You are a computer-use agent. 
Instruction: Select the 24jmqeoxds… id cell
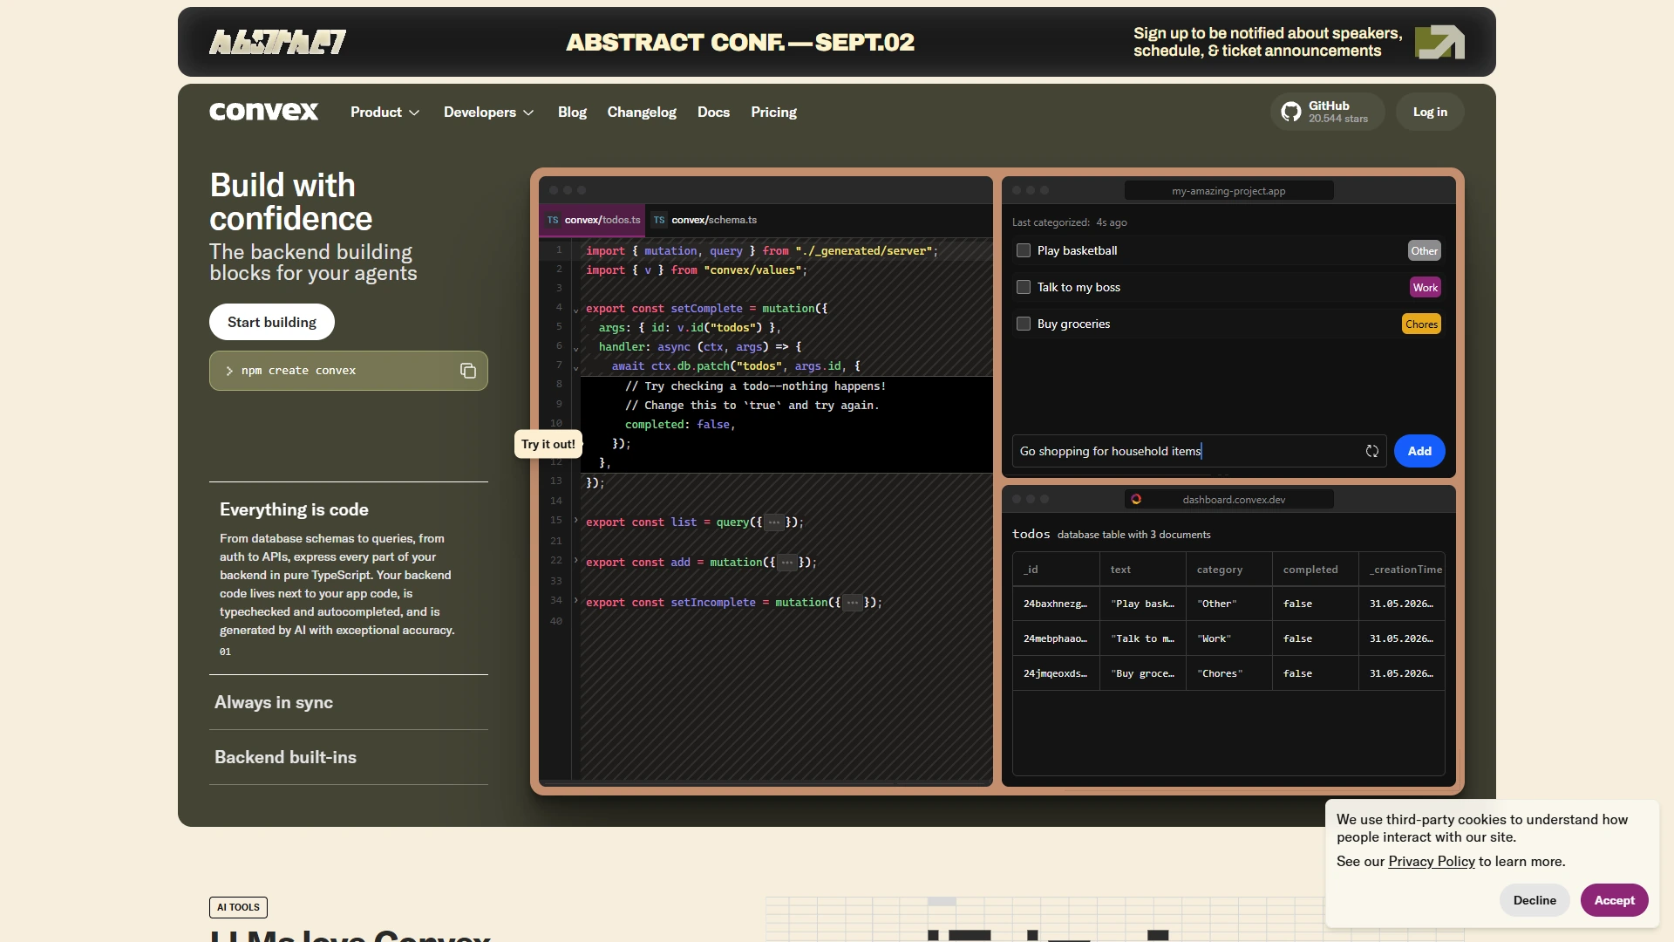[x=1056, y=673]
